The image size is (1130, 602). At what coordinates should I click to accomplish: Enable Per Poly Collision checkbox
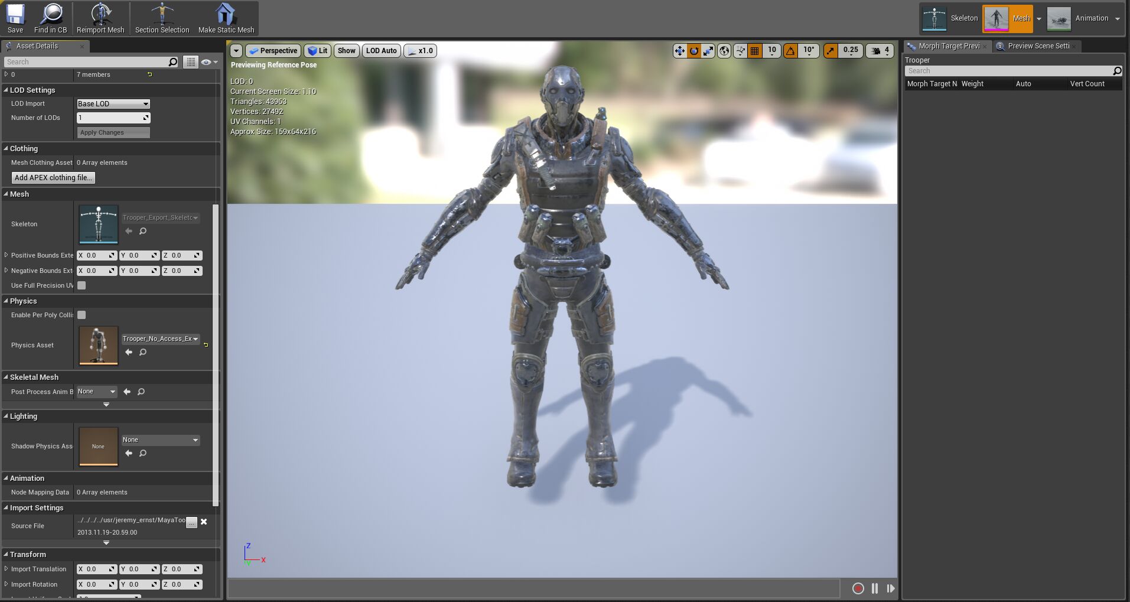82,315
